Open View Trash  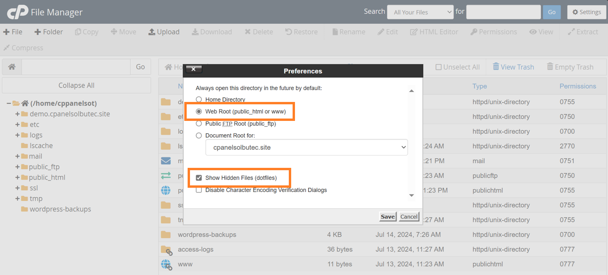(513, 67)
